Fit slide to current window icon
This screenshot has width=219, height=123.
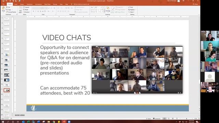[x=199, y=119]
